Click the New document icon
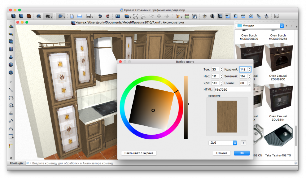The image size is (306, 178). tap(72, 16)
